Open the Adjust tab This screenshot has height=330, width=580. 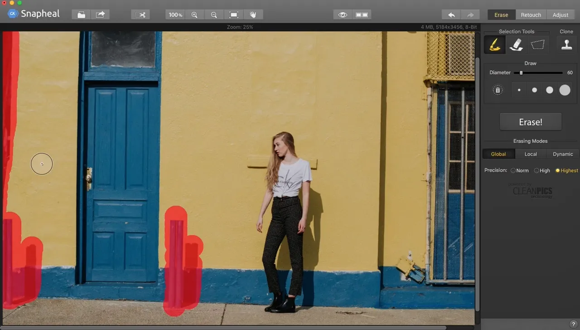pos(561,15)
